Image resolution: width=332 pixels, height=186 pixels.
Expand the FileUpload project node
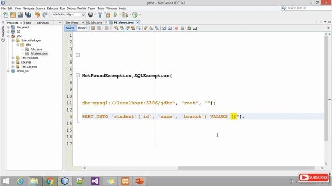(8, 27)
